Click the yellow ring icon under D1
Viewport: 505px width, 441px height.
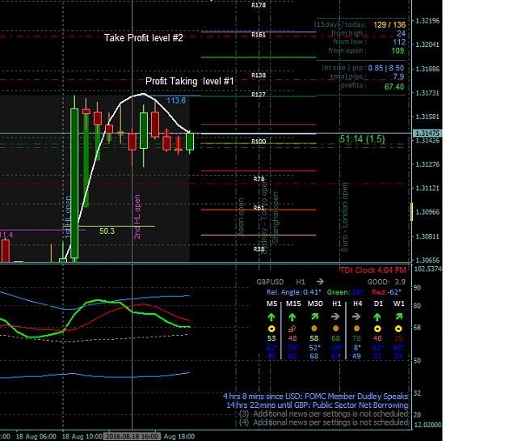[x=377, y=329]
